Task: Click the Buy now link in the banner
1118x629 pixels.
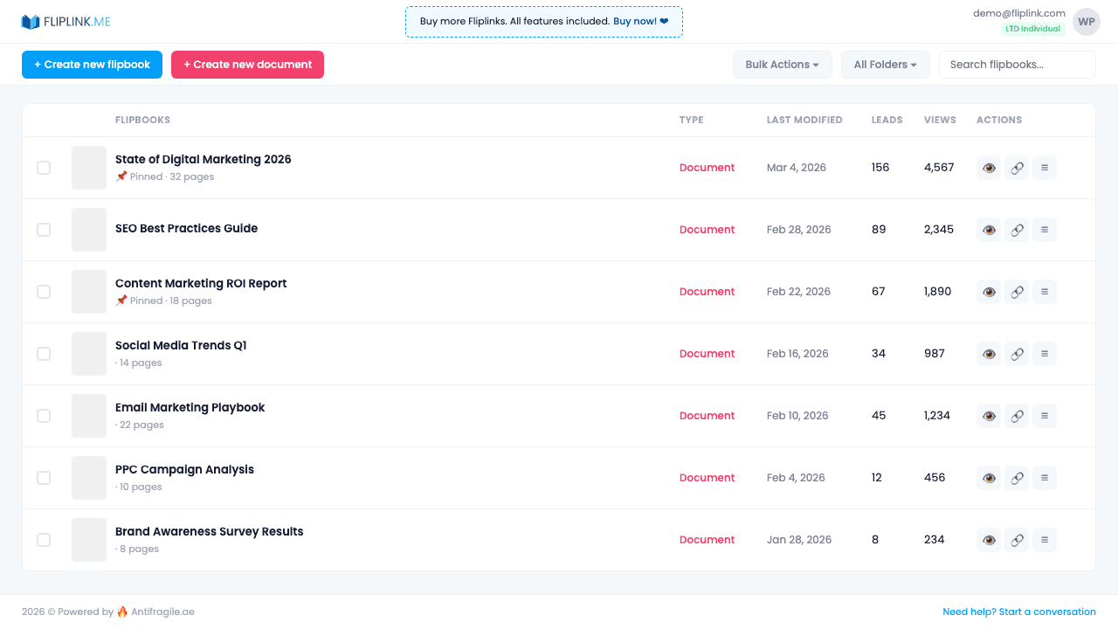Action: click(x=636, y=21)
